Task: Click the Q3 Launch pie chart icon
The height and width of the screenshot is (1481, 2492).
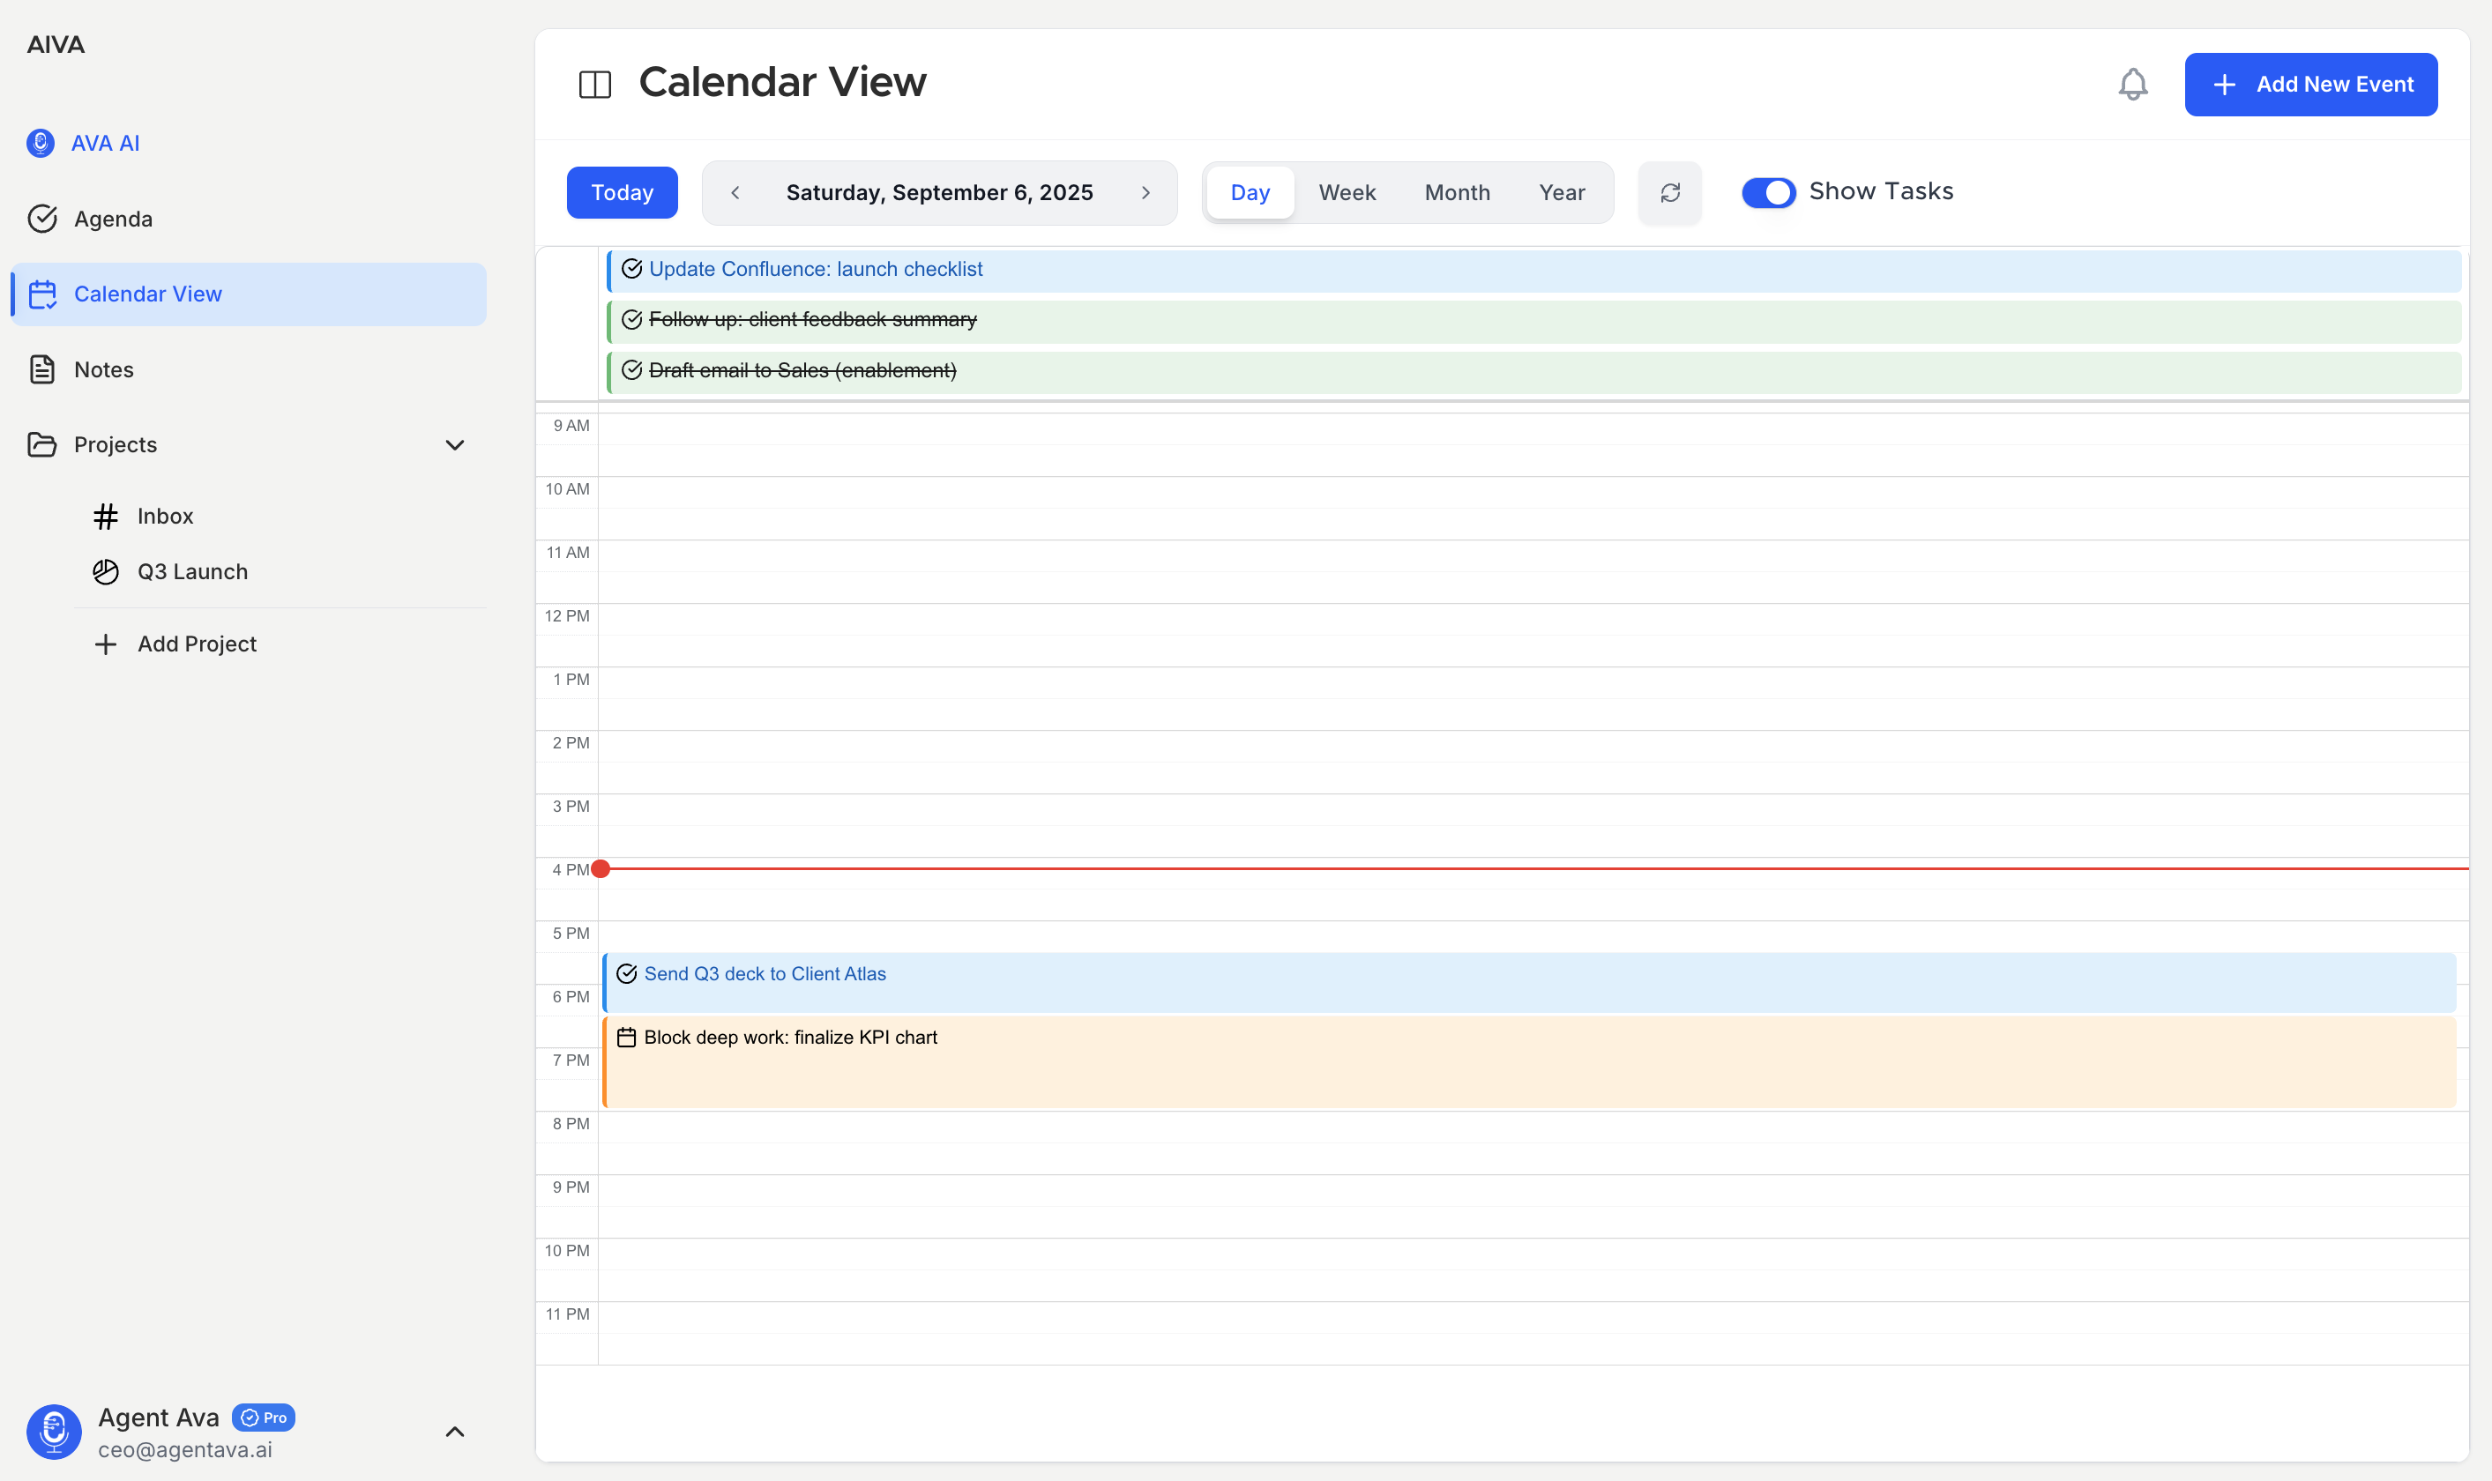Action: (107, 571)
